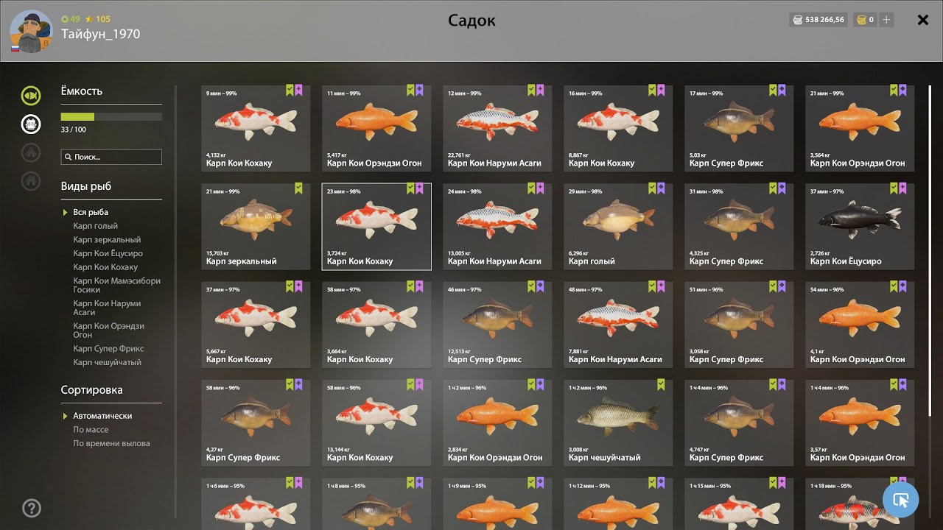Click the disabled home sidebar icon
This screenshot has height=530, width=943.
31,180
